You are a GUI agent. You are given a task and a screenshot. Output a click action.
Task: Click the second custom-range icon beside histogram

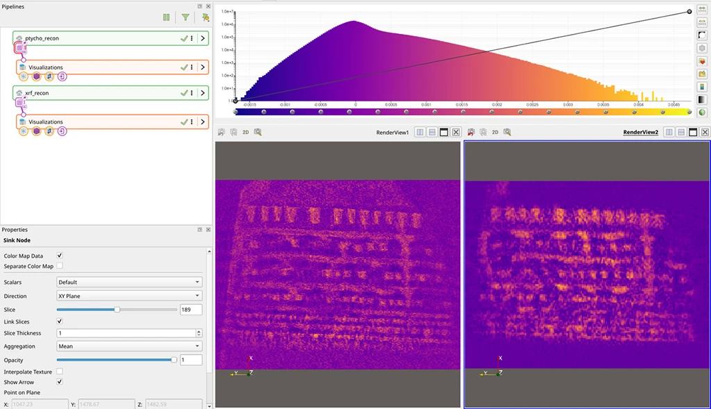pyautogui.click(x=702, y=22)
